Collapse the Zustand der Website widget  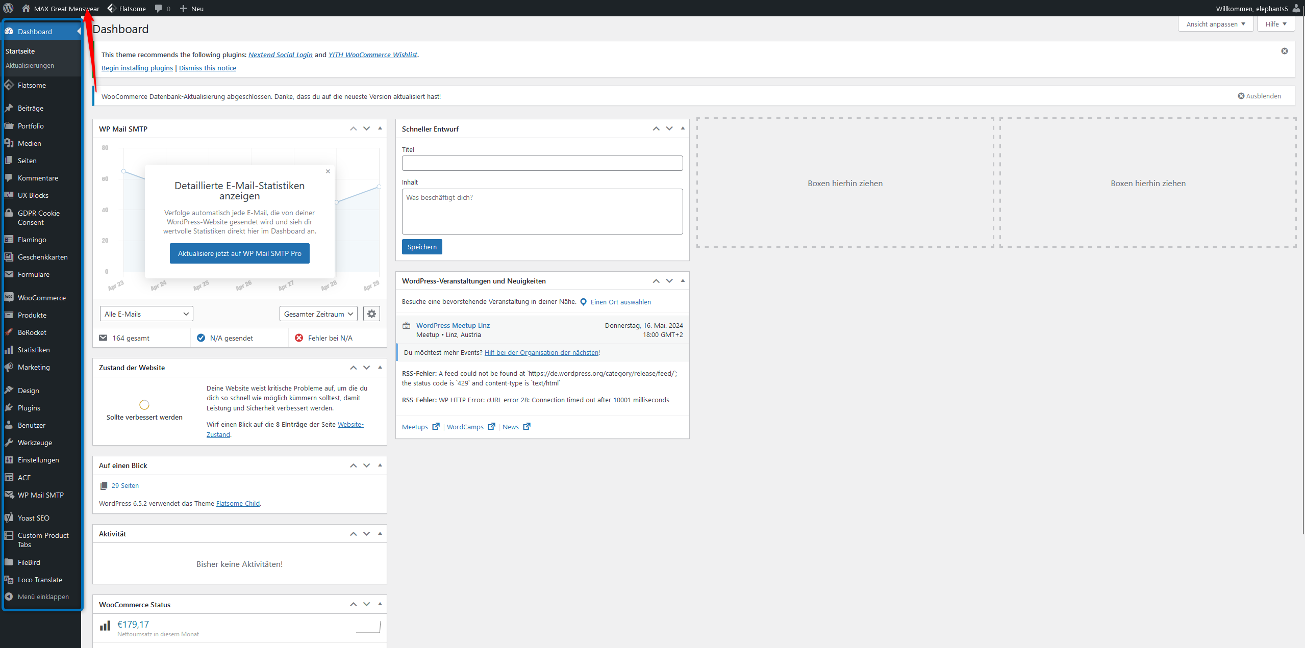(x=380, y=367)
